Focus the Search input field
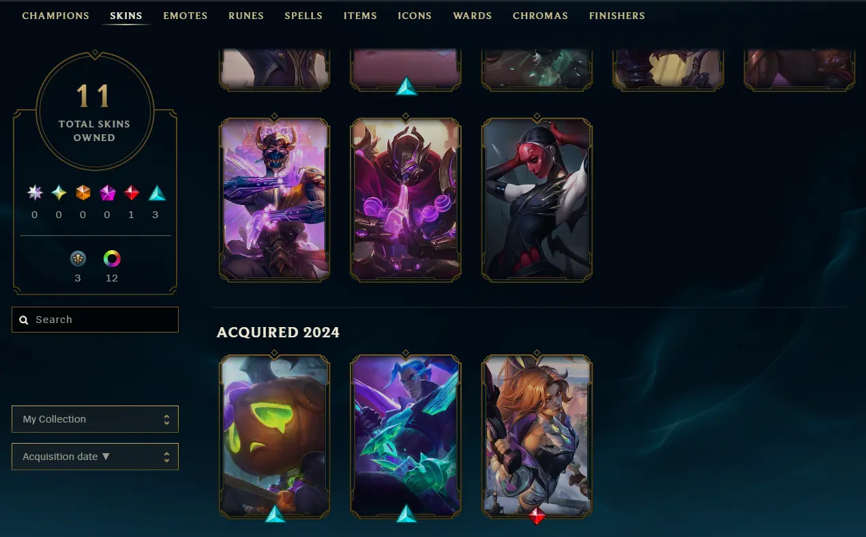The height and width of the screenshot is (537, 866). (95, 320)
